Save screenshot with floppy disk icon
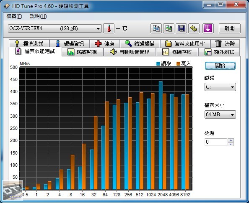This screenshot has width=249, height=203. click(181, 28)
